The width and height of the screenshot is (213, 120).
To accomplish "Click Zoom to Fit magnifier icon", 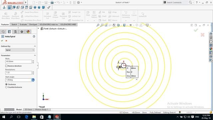I will 98,25.
